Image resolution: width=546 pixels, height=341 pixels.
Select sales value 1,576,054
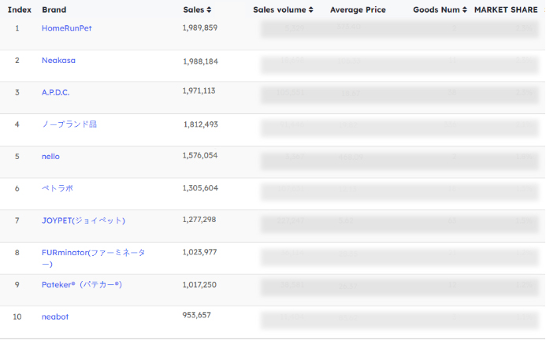(200, 155)
